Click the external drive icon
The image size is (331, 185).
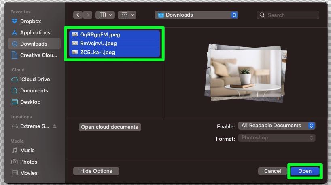coord(15,126)
